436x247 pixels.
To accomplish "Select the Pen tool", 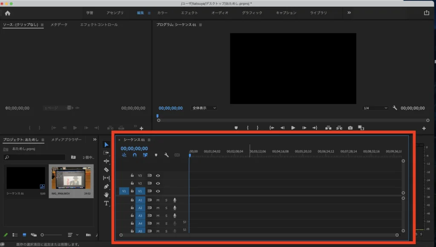I will pyautogui.click(x=106, y=186).
